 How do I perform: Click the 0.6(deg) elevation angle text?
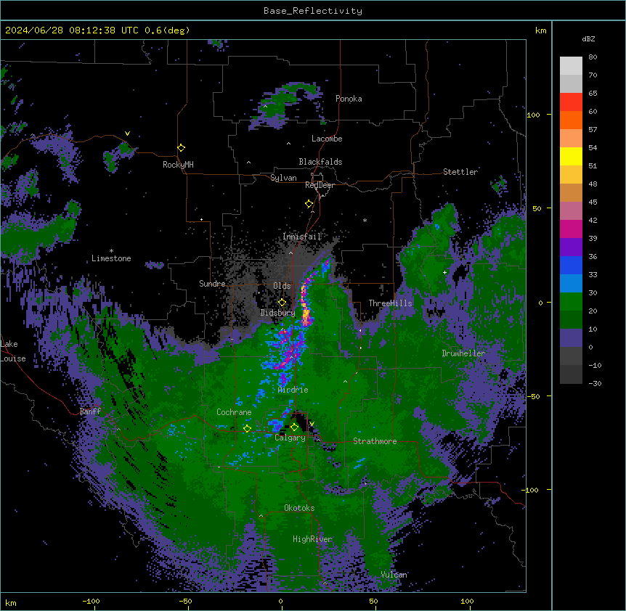pyautogui.click(x=167, y=30)
